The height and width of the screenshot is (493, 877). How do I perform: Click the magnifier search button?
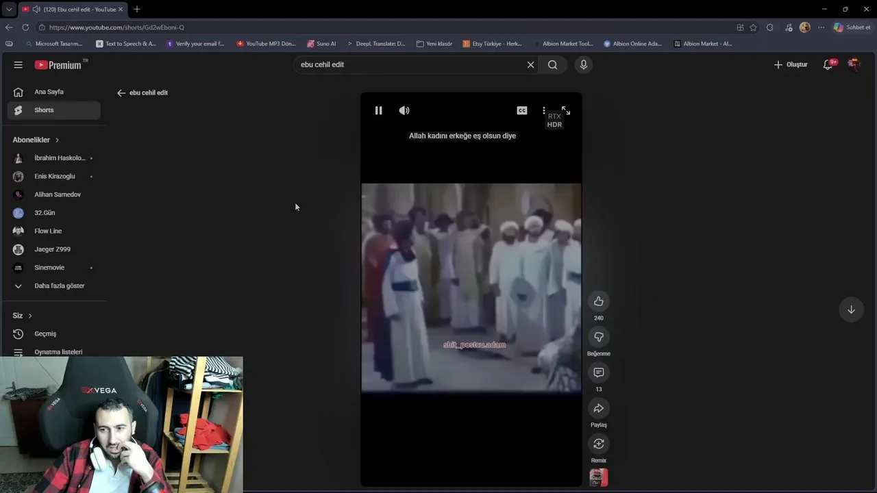pos(552,64)
